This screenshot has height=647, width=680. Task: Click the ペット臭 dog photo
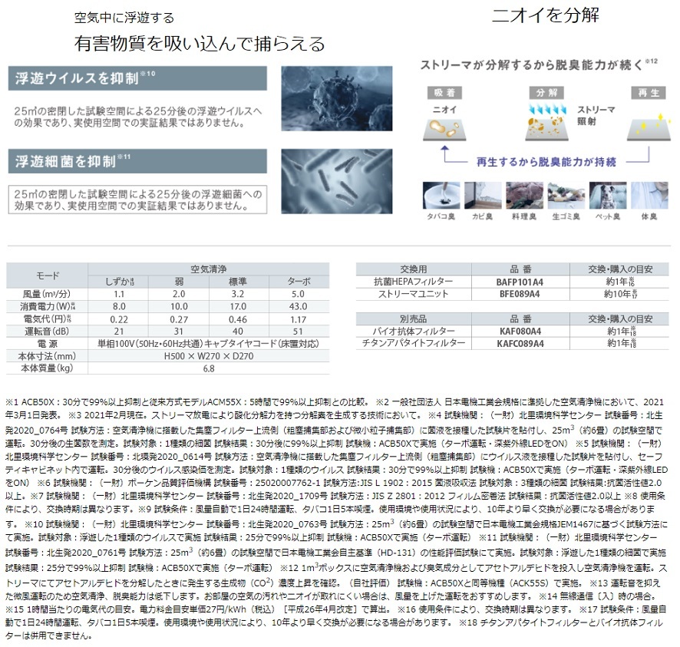608,196
